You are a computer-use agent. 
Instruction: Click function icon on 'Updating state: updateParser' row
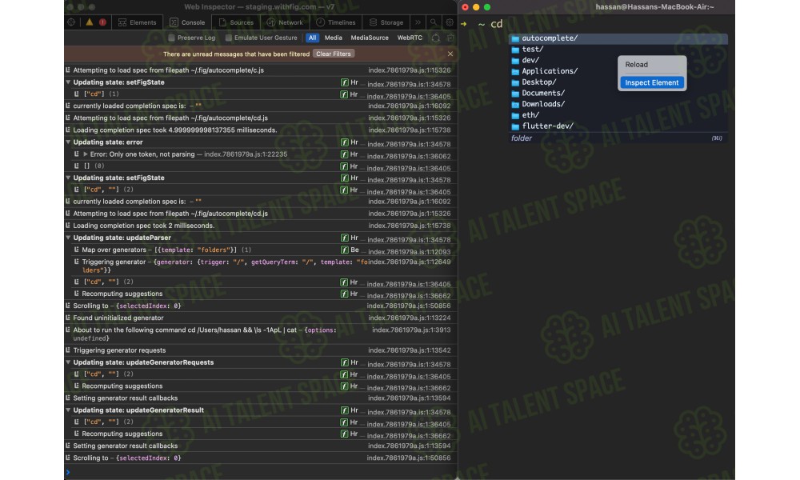pos(344,238)
